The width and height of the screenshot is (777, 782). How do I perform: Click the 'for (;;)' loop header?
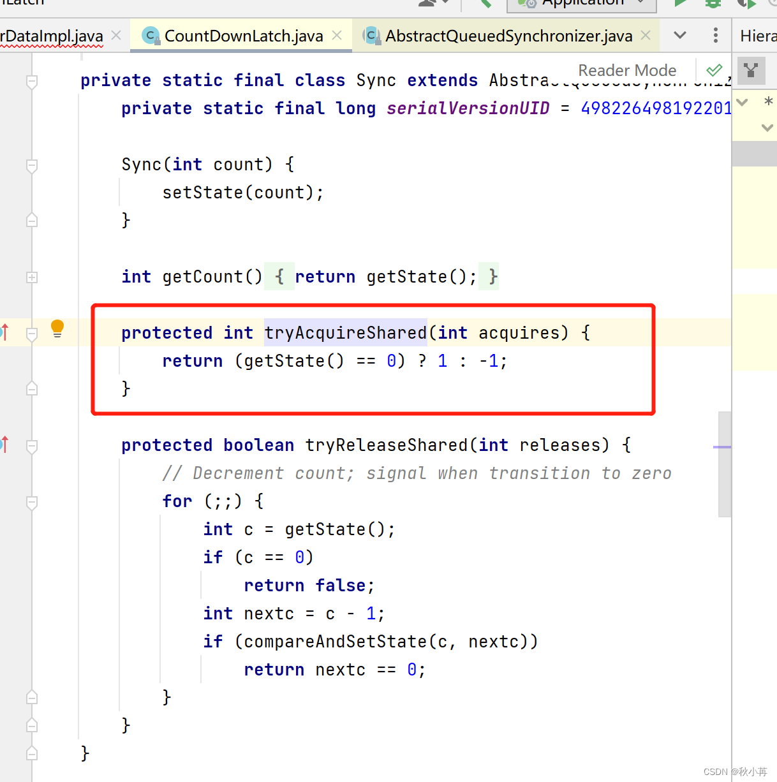click(x=213, y=501)
